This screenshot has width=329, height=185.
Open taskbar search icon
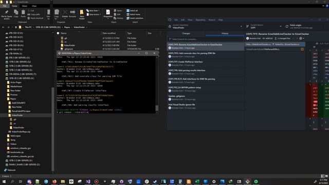(x=12, y=181)
